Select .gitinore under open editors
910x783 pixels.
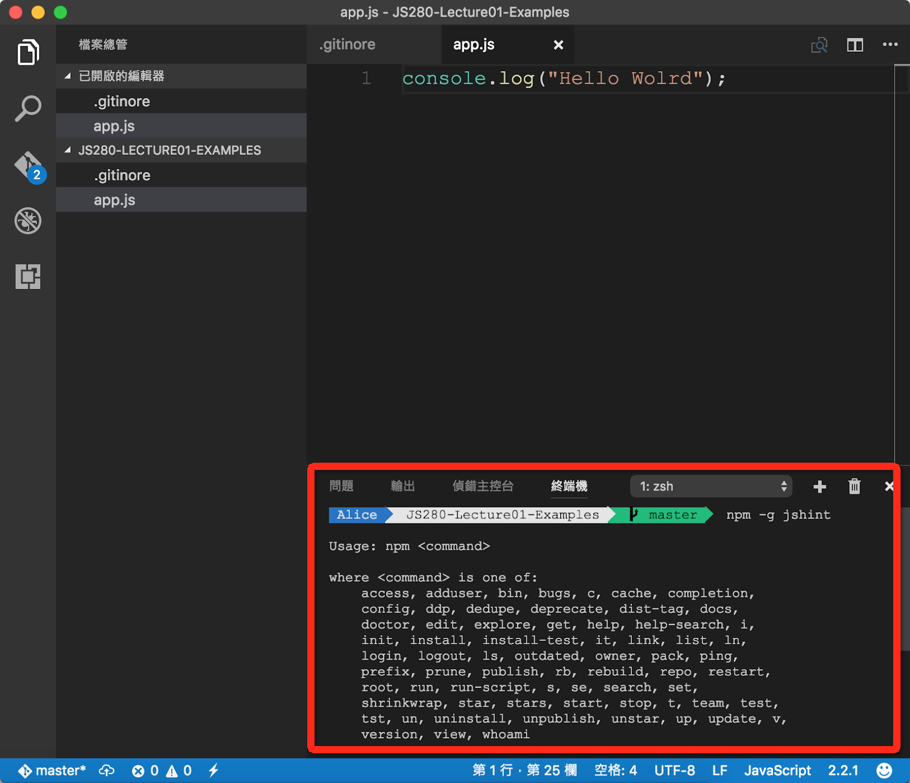[x=181, y=101]
